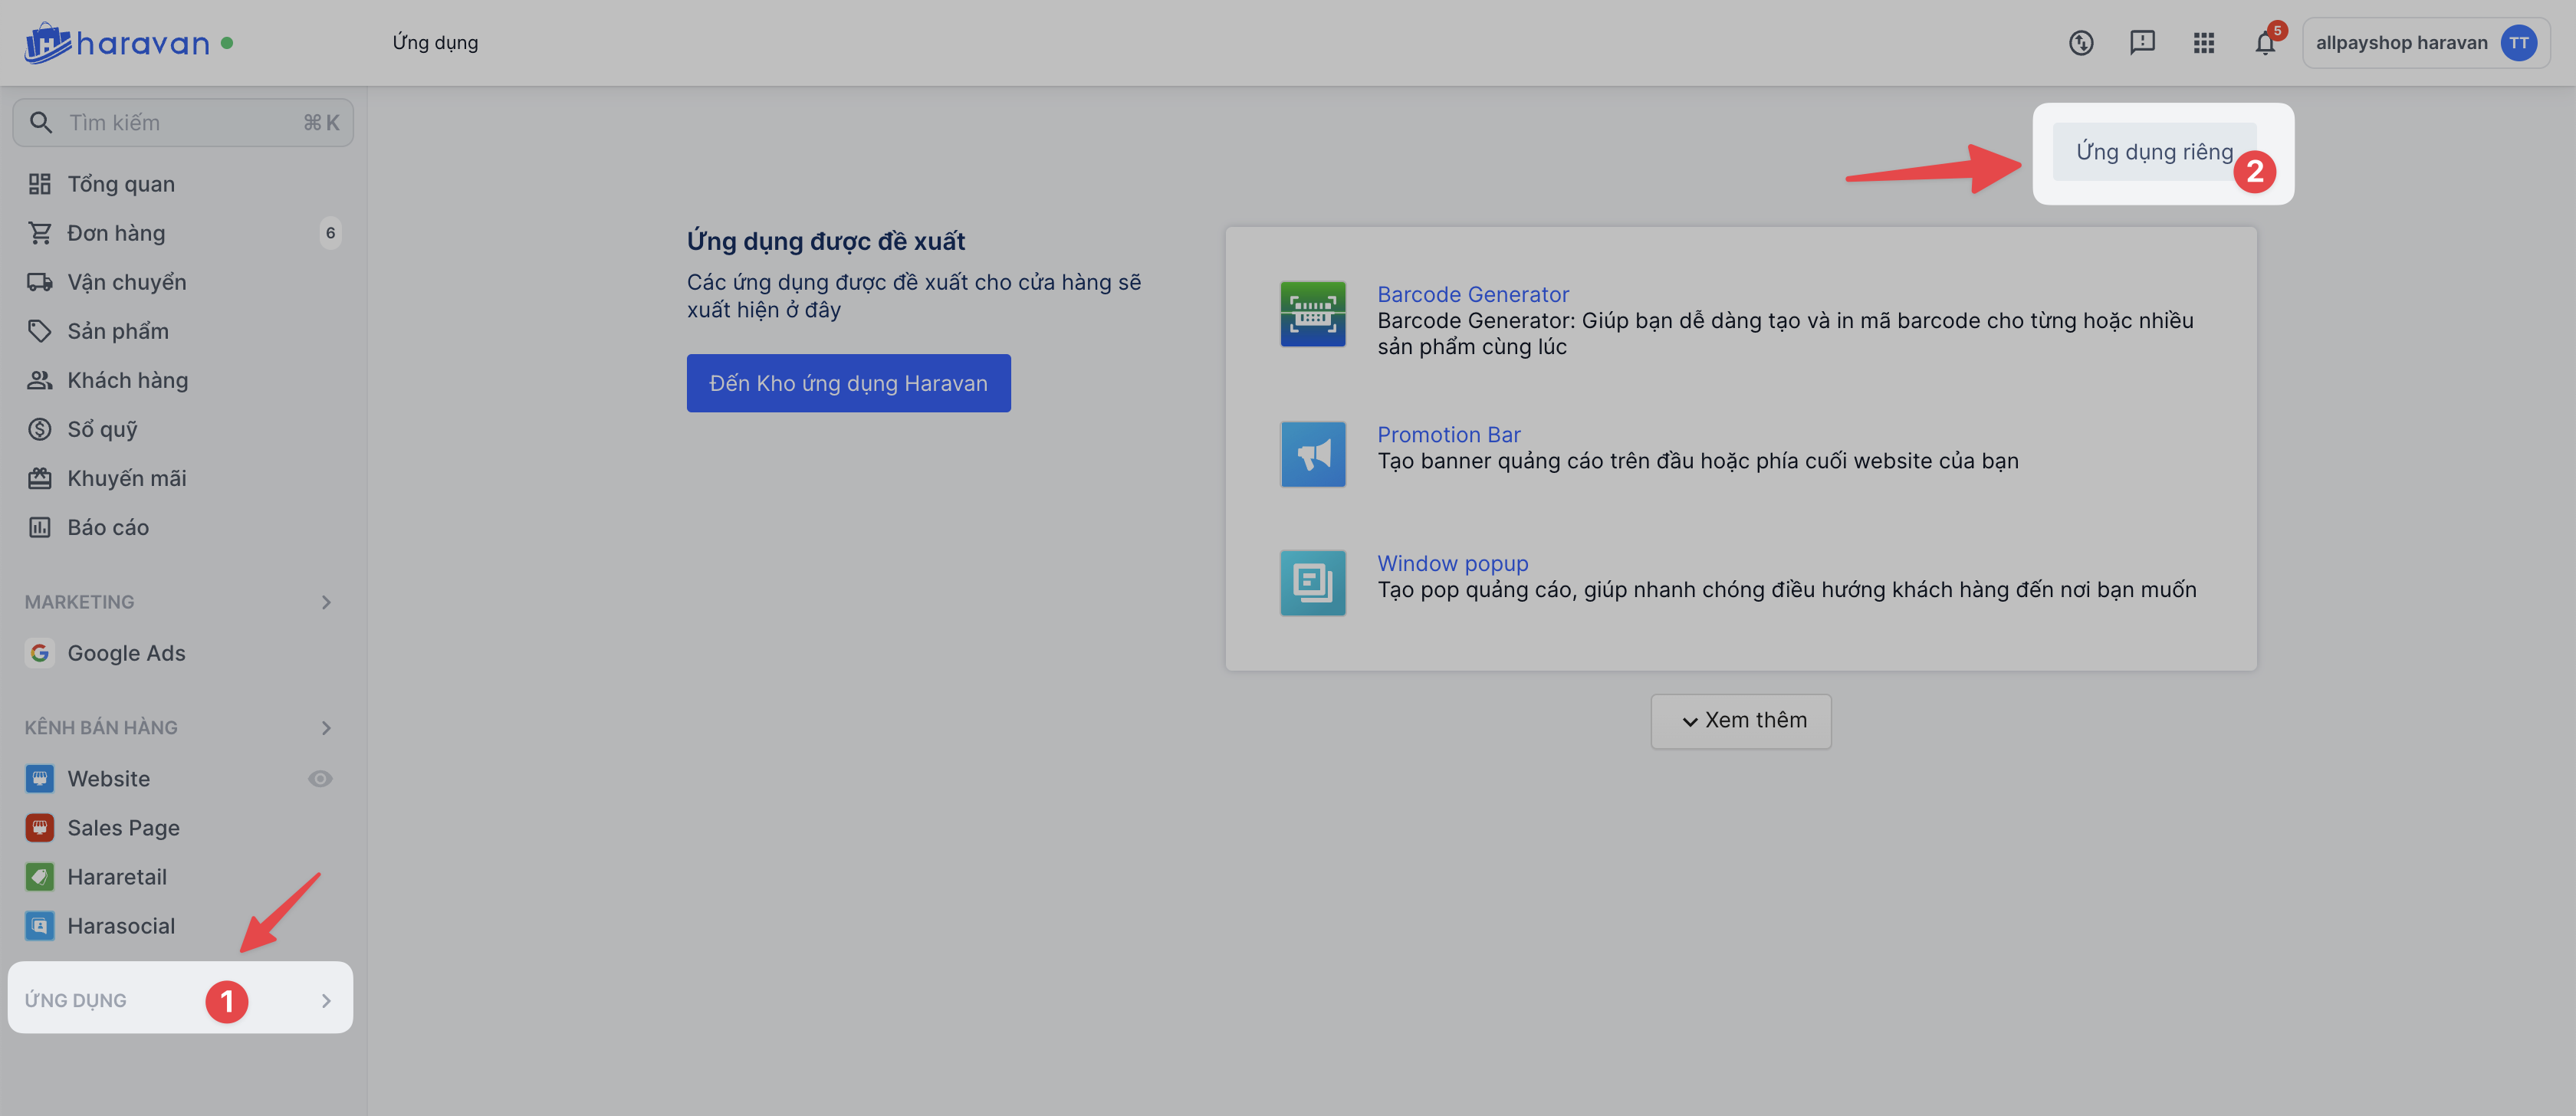Click the Google Ads logo icon
Screen dimensions: 2576x1116
[x=39, y=653]
